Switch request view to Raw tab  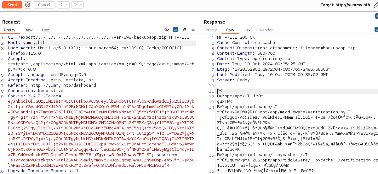pos(29,30)
